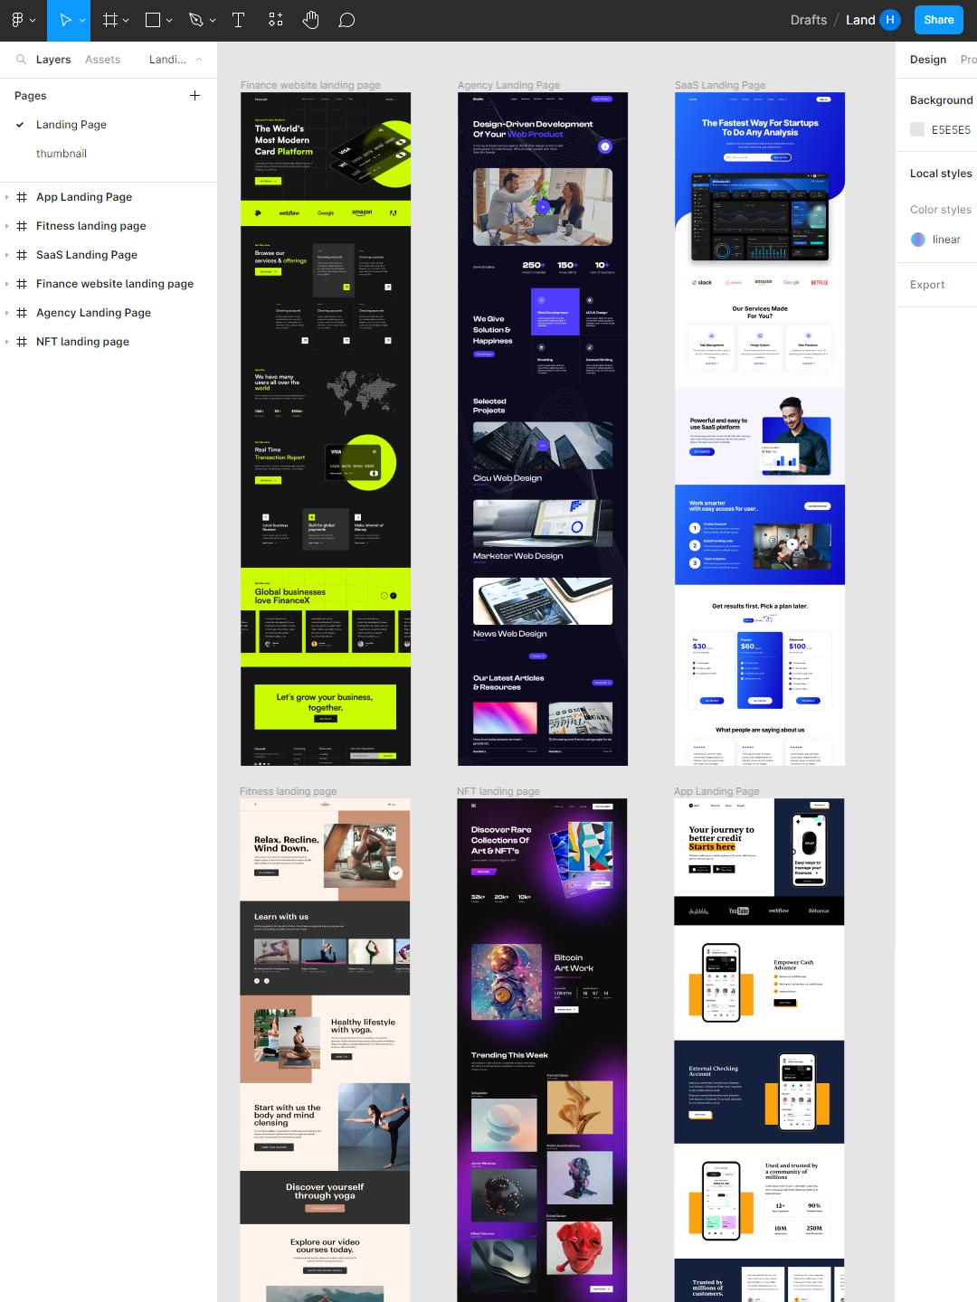Choose the Rectangle shape tool

coord(153,20)
